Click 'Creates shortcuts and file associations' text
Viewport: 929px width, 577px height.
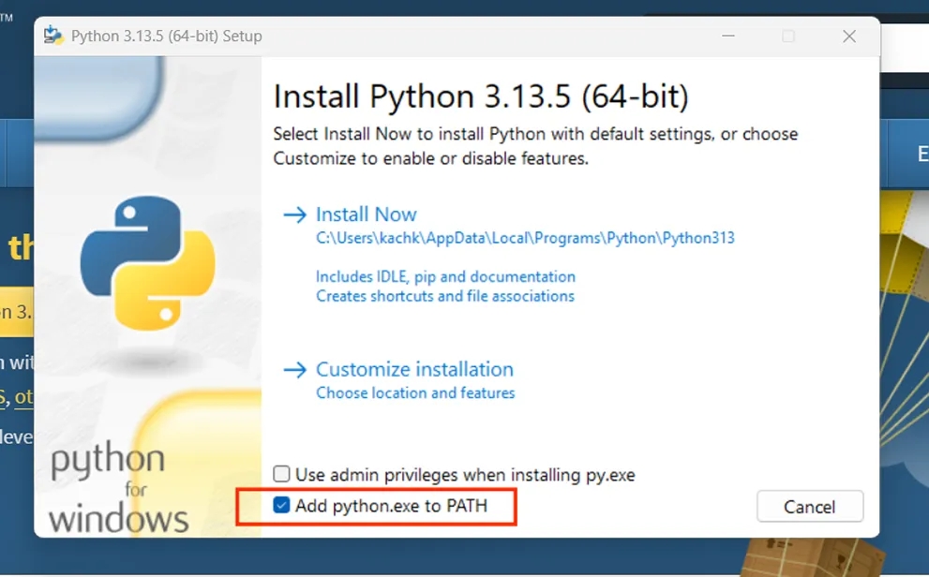click(445, 296)
